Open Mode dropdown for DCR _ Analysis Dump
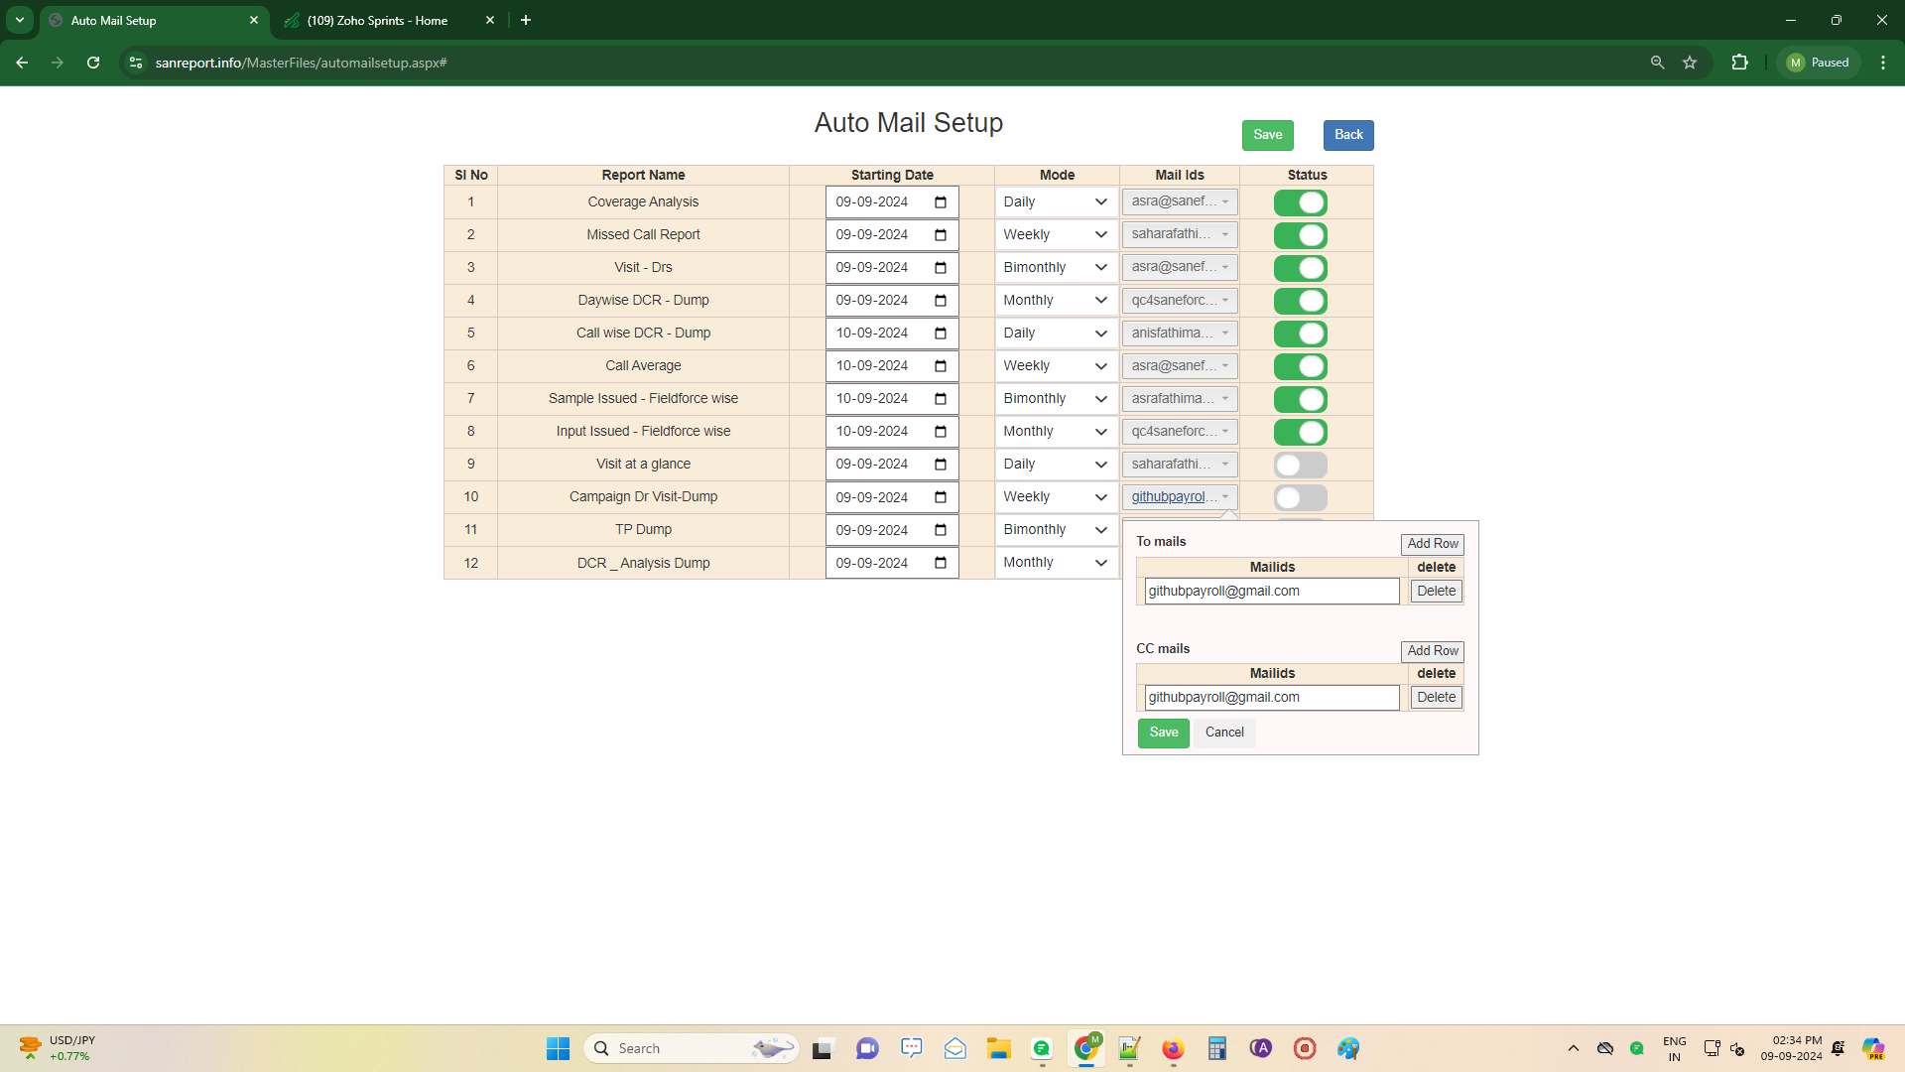Image resolution: width=1905 pixels, height=1072 pixels. [x=1055, y=563]
